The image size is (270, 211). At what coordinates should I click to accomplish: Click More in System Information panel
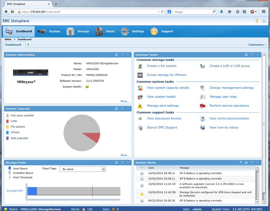point(125,101)
